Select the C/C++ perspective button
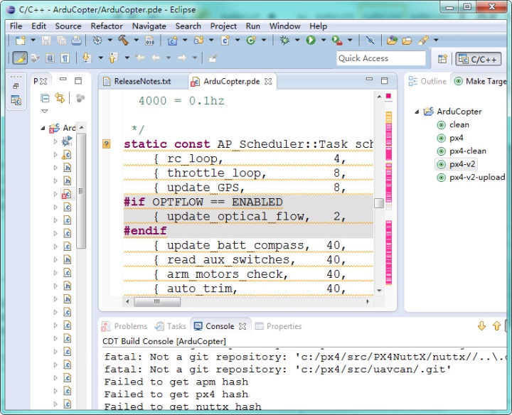Image resolution: width=512 pixels, height=415 pixels. pos(479,59)
